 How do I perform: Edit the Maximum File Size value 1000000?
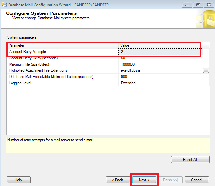pyautogui.click(x=164, y=64)
